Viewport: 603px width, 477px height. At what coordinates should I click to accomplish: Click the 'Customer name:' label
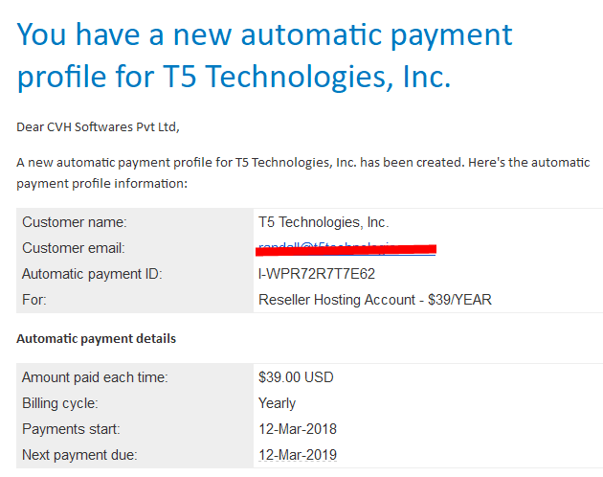pyautogui.click(x=75, y=222)
